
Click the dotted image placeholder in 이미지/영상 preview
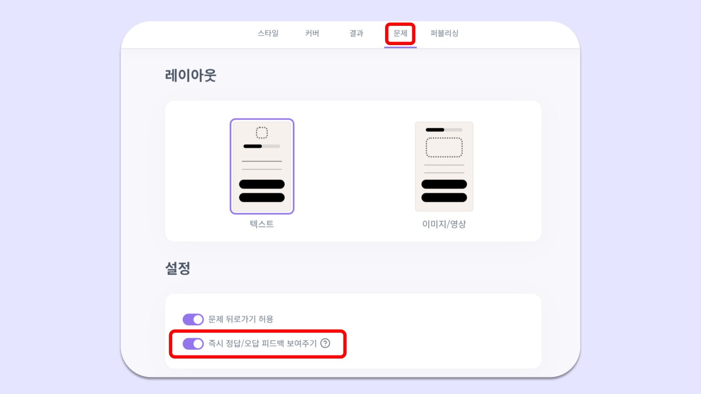(444, 148)
